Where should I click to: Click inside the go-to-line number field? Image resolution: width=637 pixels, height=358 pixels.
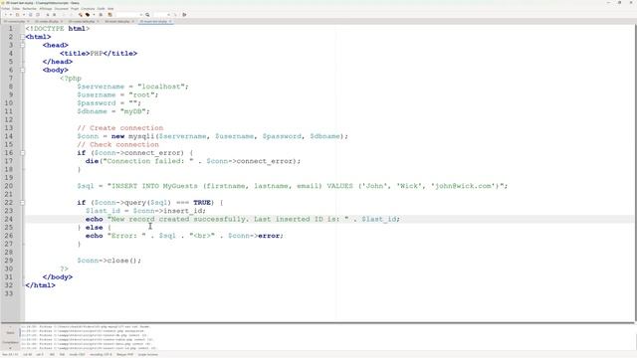(x=161, y=15)
